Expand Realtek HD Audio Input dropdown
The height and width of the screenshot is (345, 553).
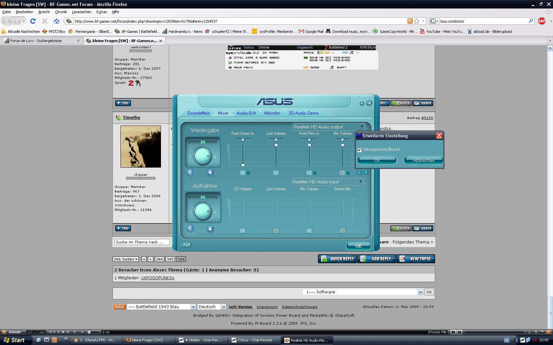(360, 181)
